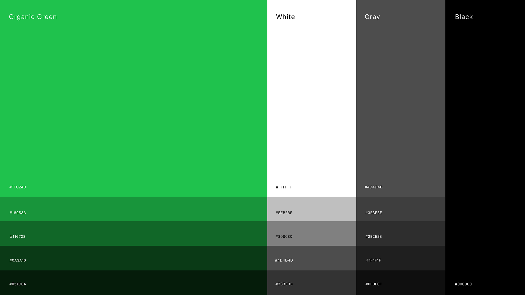Pick the #BFBFBF light gray swatch

click(312, 209)
